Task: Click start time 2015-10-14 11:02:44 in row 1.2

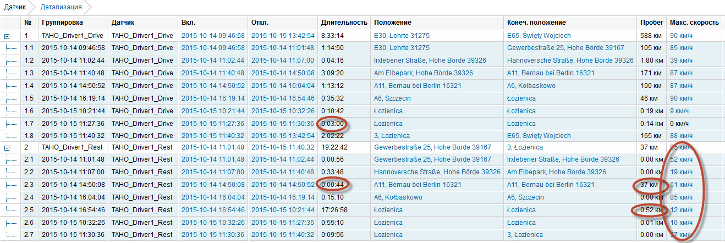Action: pyautogui.click(x=213, y=60)
